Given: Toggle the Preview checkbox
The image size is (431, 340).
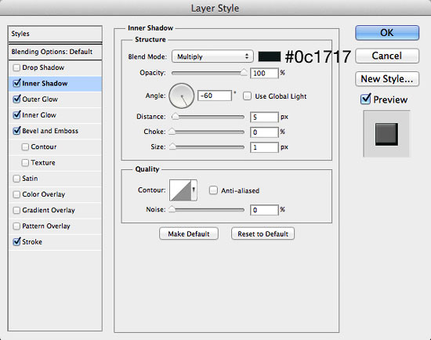Looking at the screenshot, I should click(x=365, y=99).
